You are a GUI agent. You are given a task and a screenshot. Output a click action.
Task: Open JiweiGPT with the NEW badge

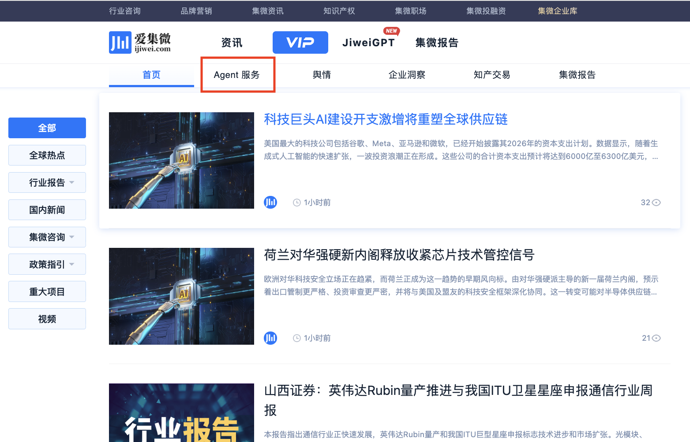pyautogui.click(x=368, y=43)
